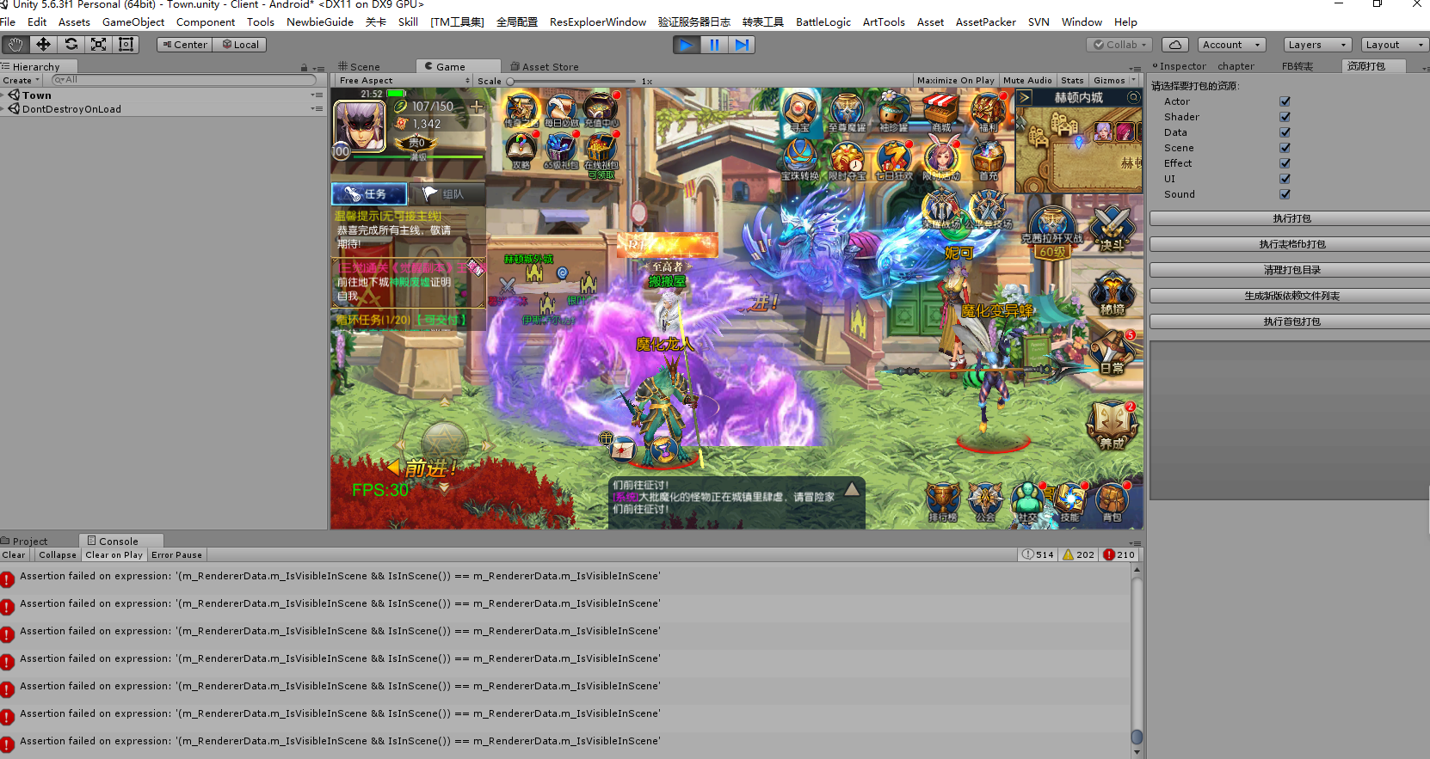The image size is (1430, 759).
Task: Uncheck the Actor checkbox
Action: tap(1285, 101)
